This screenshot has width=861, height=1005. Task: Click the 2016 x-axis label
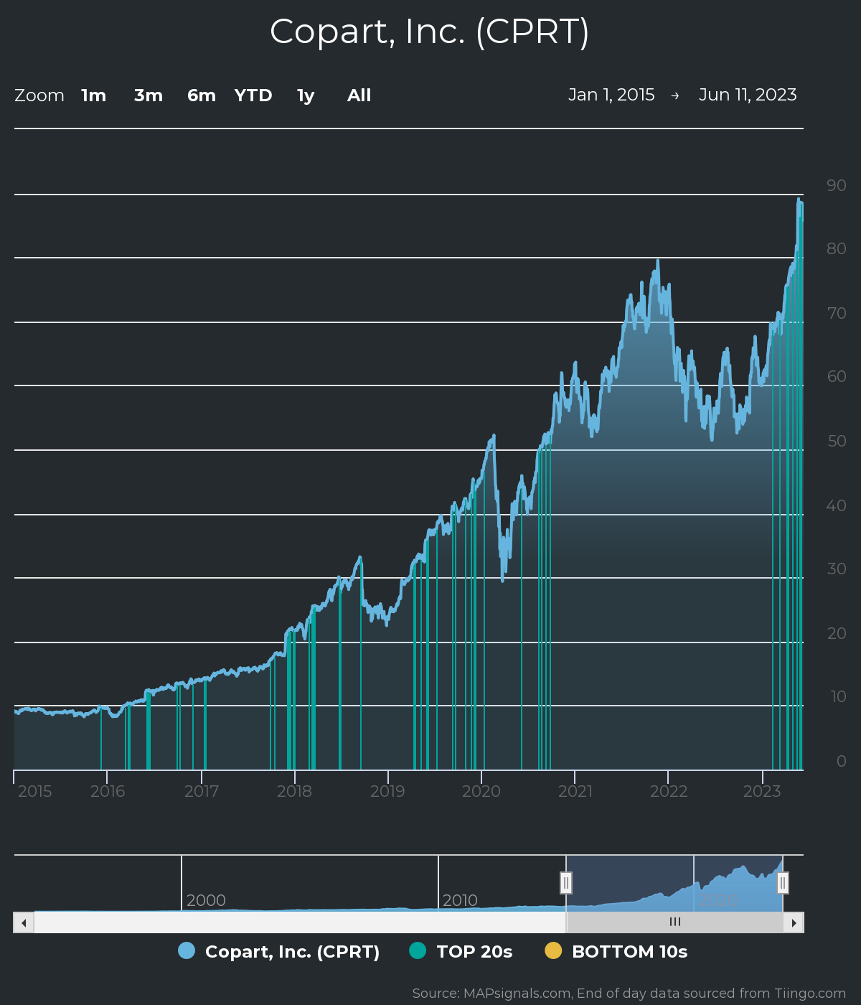click(x=108, y=791)
